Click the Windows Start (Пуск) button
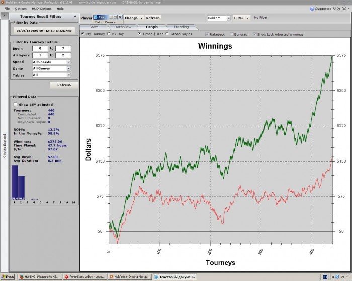 [8, 277]
